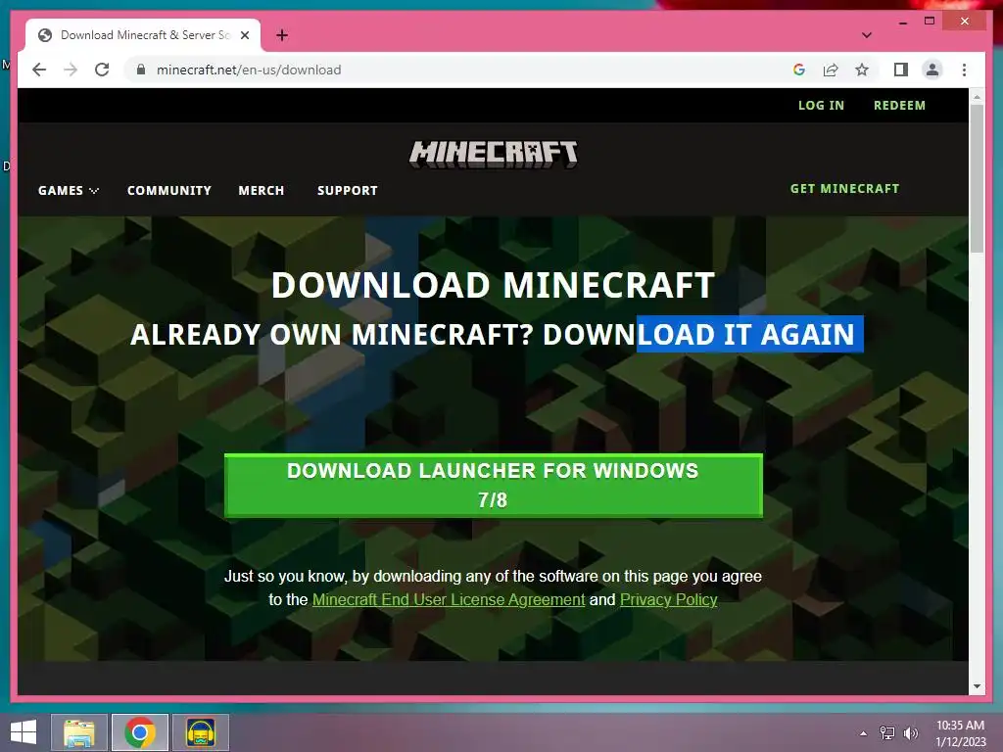Open Chrome three-dot menu
This screenshot has width=1003, height=752.
point(964,70)
